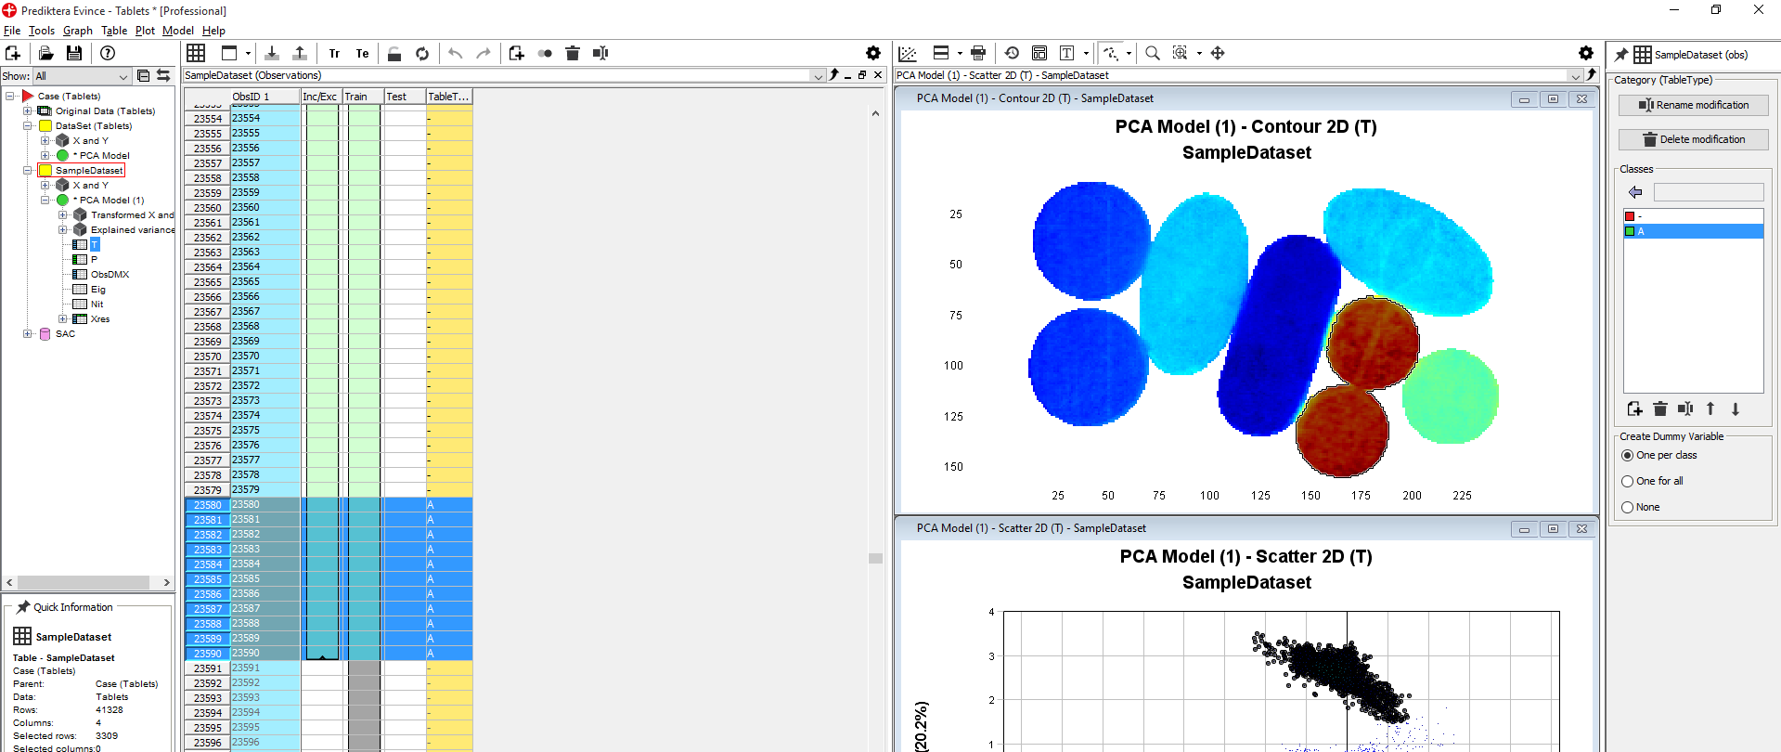Select the magnifier zoom tool in plot toolbar

pos(1152,54)
